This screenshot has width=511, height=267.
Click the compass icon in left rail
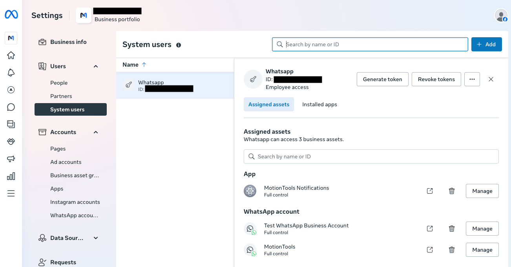click(11, 90)
